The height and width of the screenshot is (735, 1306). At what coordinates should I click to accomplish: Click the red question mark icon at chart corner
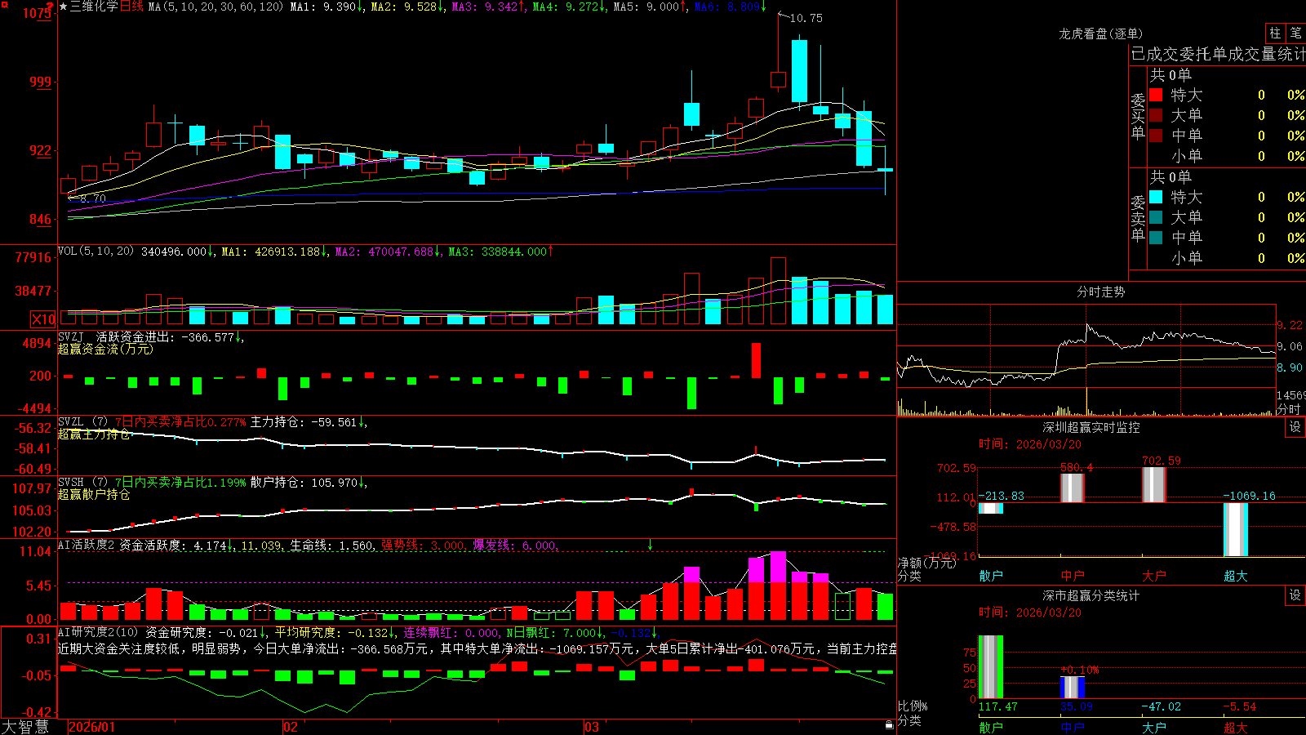pyautogui.click(x=50, y=7)
